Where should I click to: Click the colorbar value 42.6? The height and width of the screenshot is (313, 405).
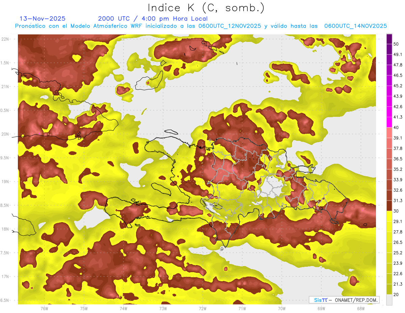pyautogui.click(x=398, y=107)
